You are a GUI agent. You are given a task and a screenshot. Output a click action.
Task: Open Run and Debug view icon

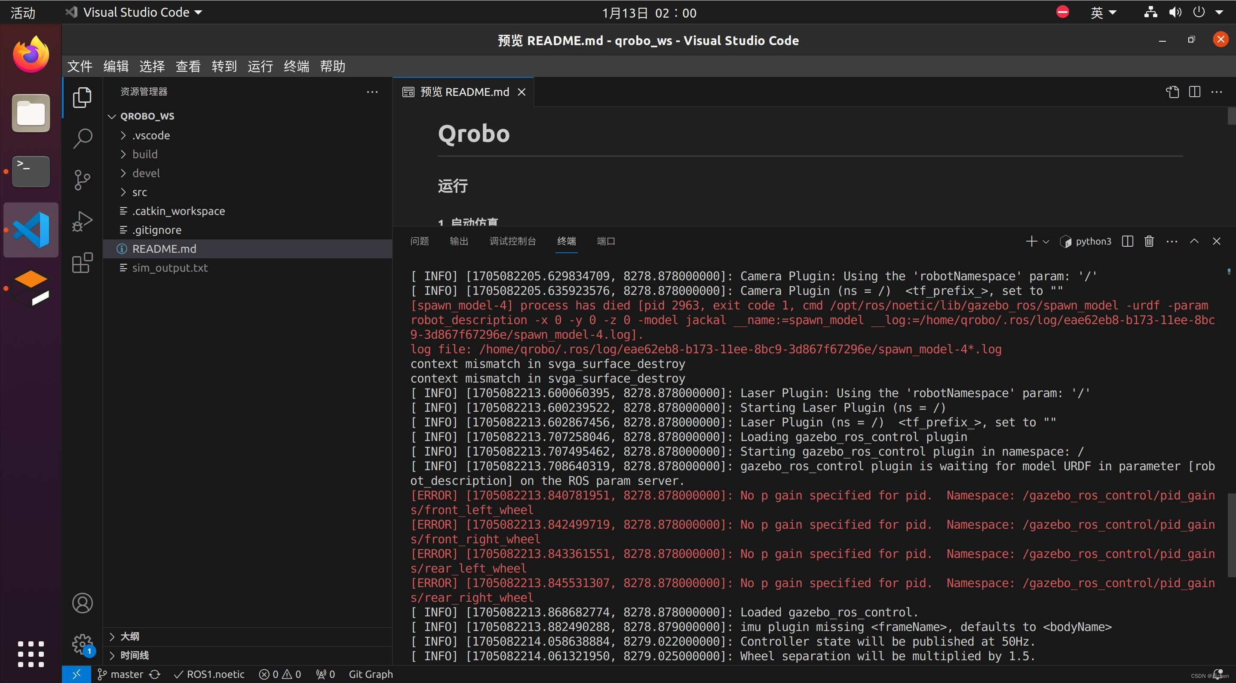pyautogui.click(x=82, y=221)
